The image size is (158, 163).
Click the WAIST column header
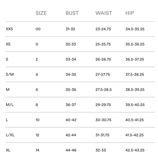[104, 13]
